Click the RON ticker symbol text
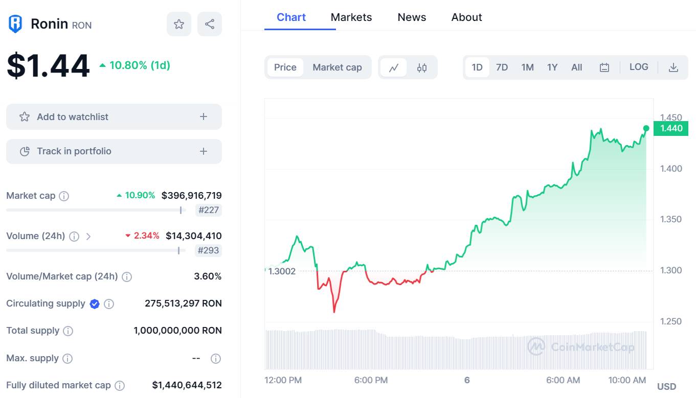Screen dimensions: 696x398 82,25
